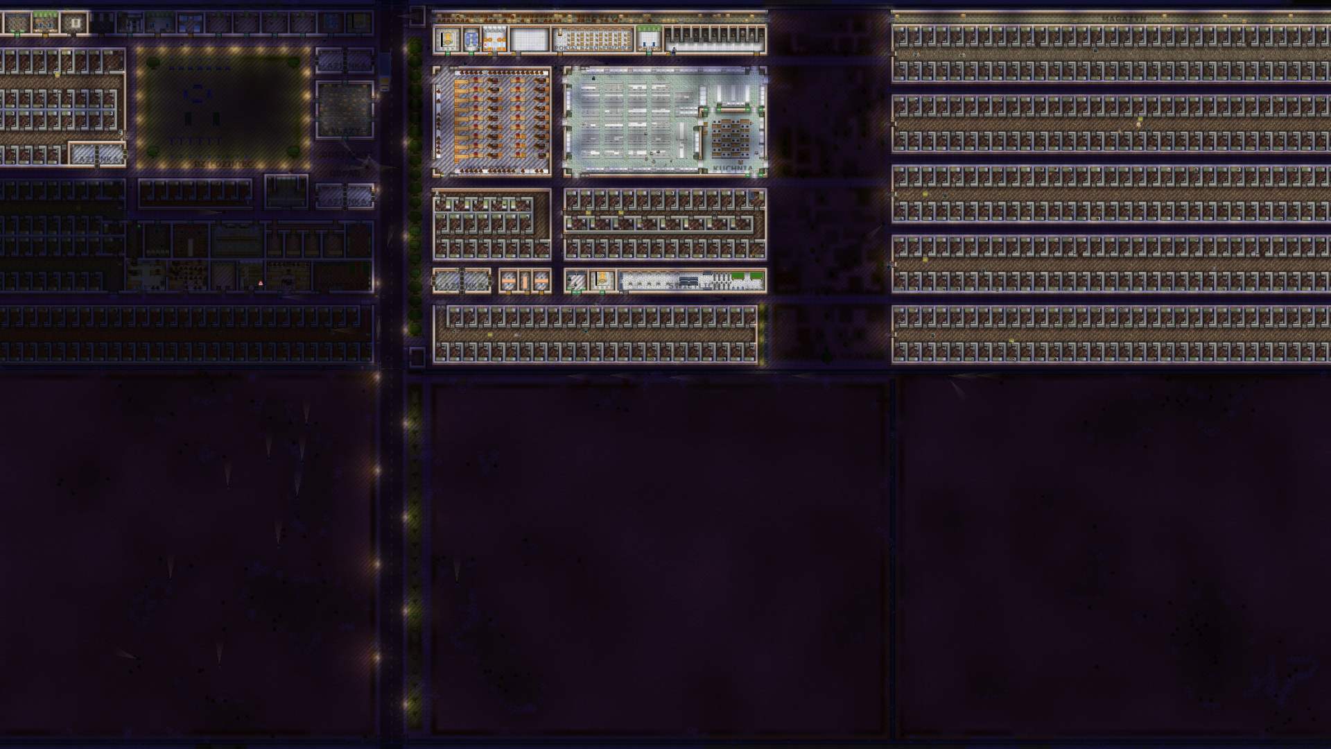The image size is (1331, 749).
Task: Select the top-row office with the gold desk
Action: 447,40
